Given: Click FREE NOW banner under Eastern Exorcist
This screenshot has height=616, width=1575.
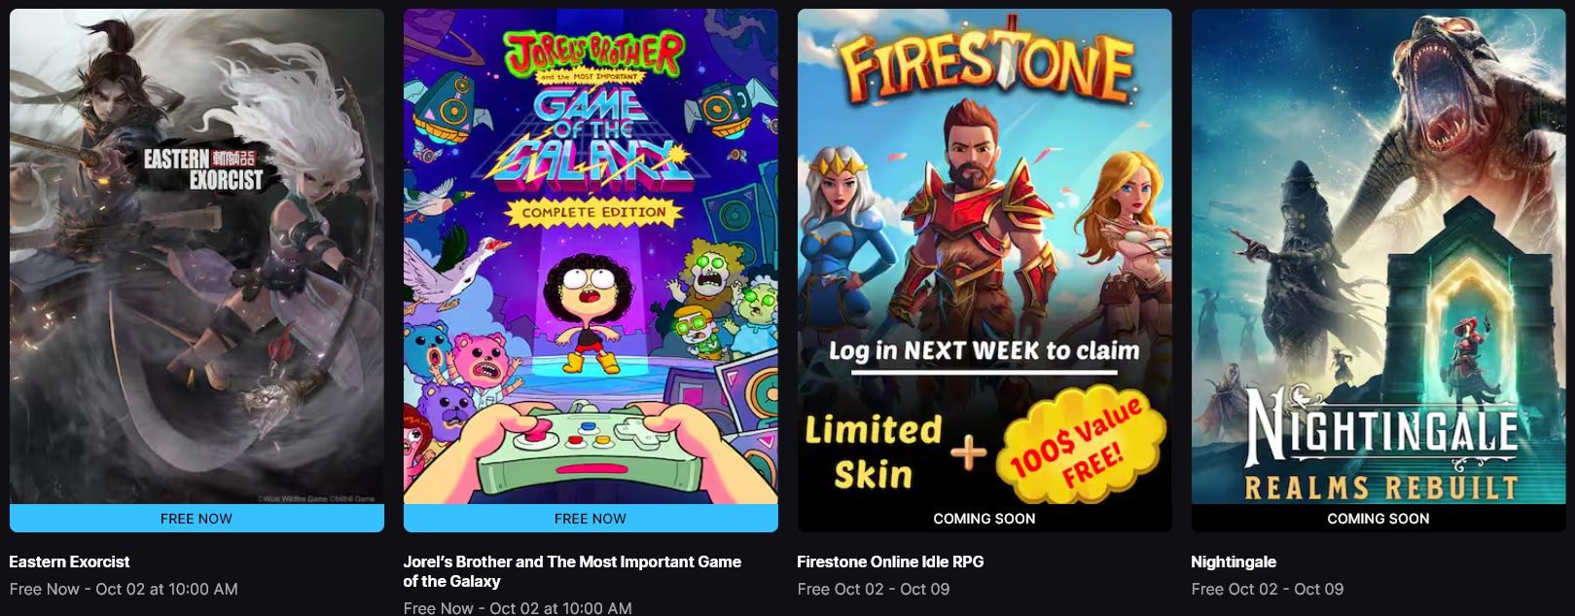Looking at the screenshot, I should click(197, 519).
